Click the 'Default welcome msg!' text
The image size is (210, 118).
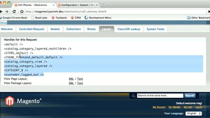[189, 103]
